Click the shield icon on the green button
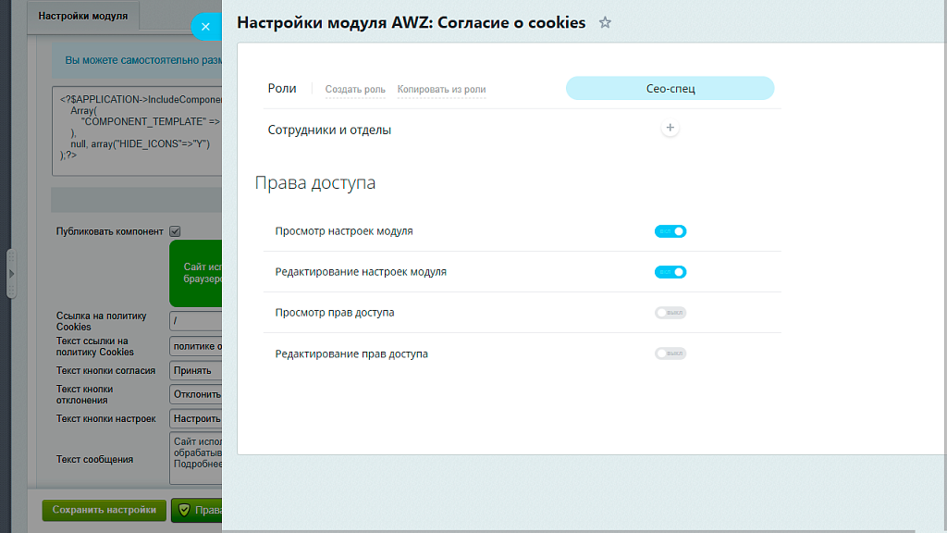The height and width of the screenshot is (533, 947). (183, 510)
